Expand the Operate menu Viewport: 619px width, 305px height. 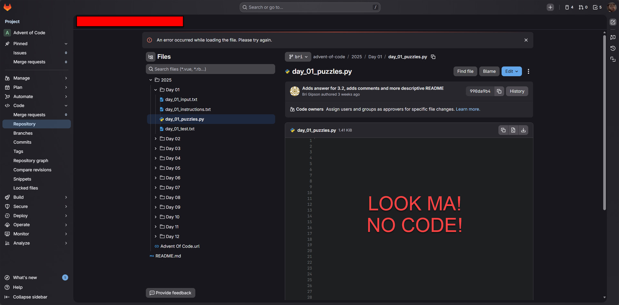click(36, 225)
